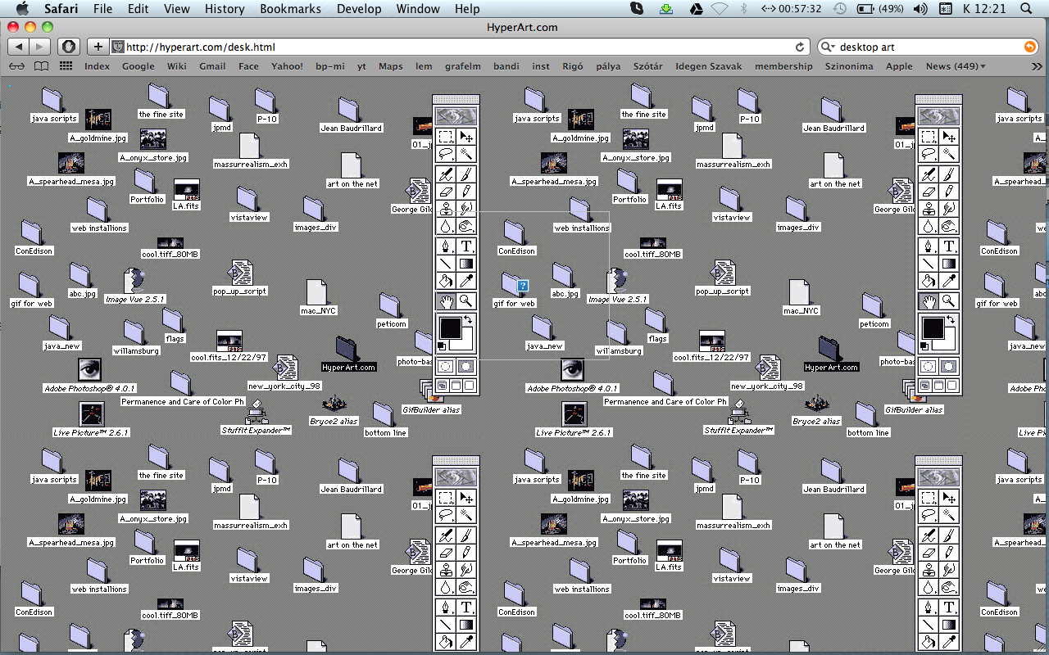This screenshot has height=655, width=1049.
Task: Open the yt bookmark
Action: [361, 66]
